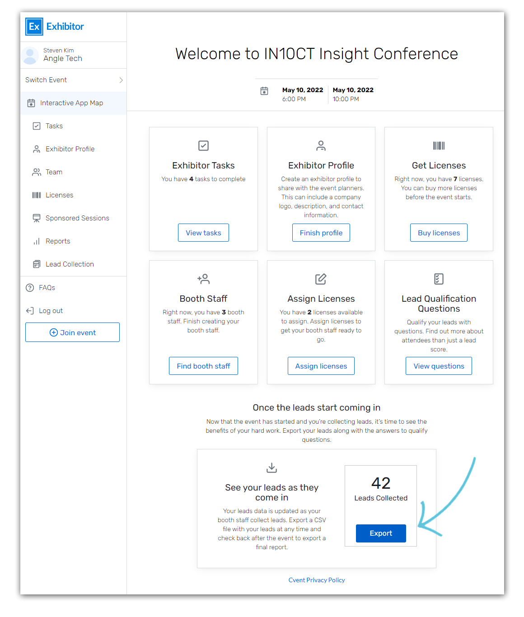Click the Ex Exhibitor logo icon

(34, 27)
